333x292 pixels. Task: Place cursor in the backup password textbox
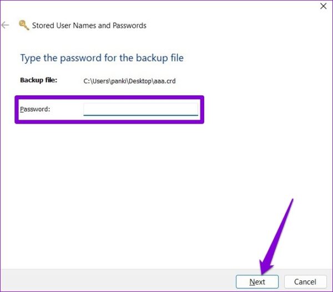(x=140, y=109)
